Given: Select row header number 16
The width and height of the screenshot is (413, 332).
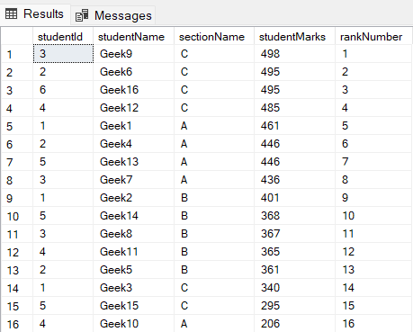Looking at the screenshot, I should (17, 324).
